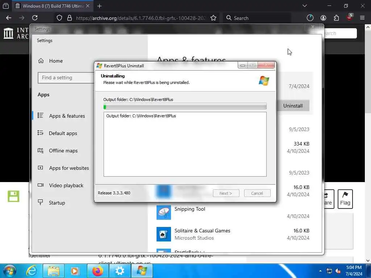The height and width of the screenshot is (278, 371).
Task: Open Video playback settings page
Action: coord(66,186)
